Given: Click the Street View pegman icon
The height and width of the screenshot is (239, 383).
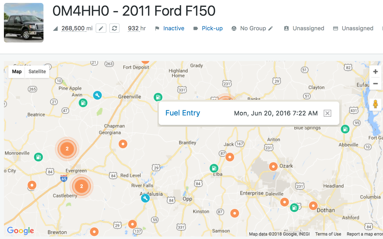Looking at the screenshot, I should [x=375, y=104].
